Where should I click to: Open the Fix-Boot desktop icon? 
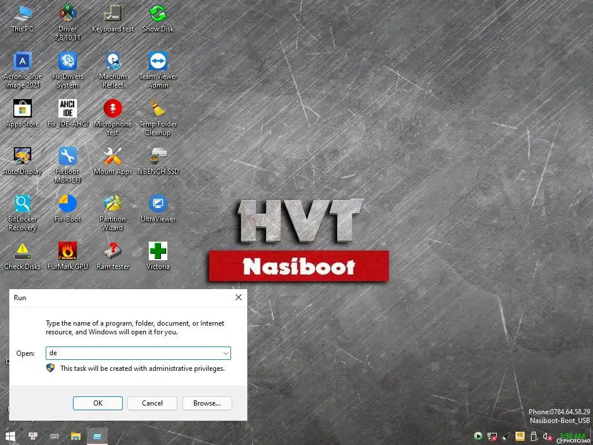[67, 209]
